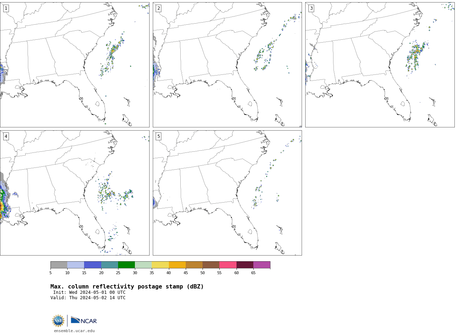The width and height of the screenshot is (458, 335).
Task: Click the colorbar tick label 5
Action: point(50,273)
